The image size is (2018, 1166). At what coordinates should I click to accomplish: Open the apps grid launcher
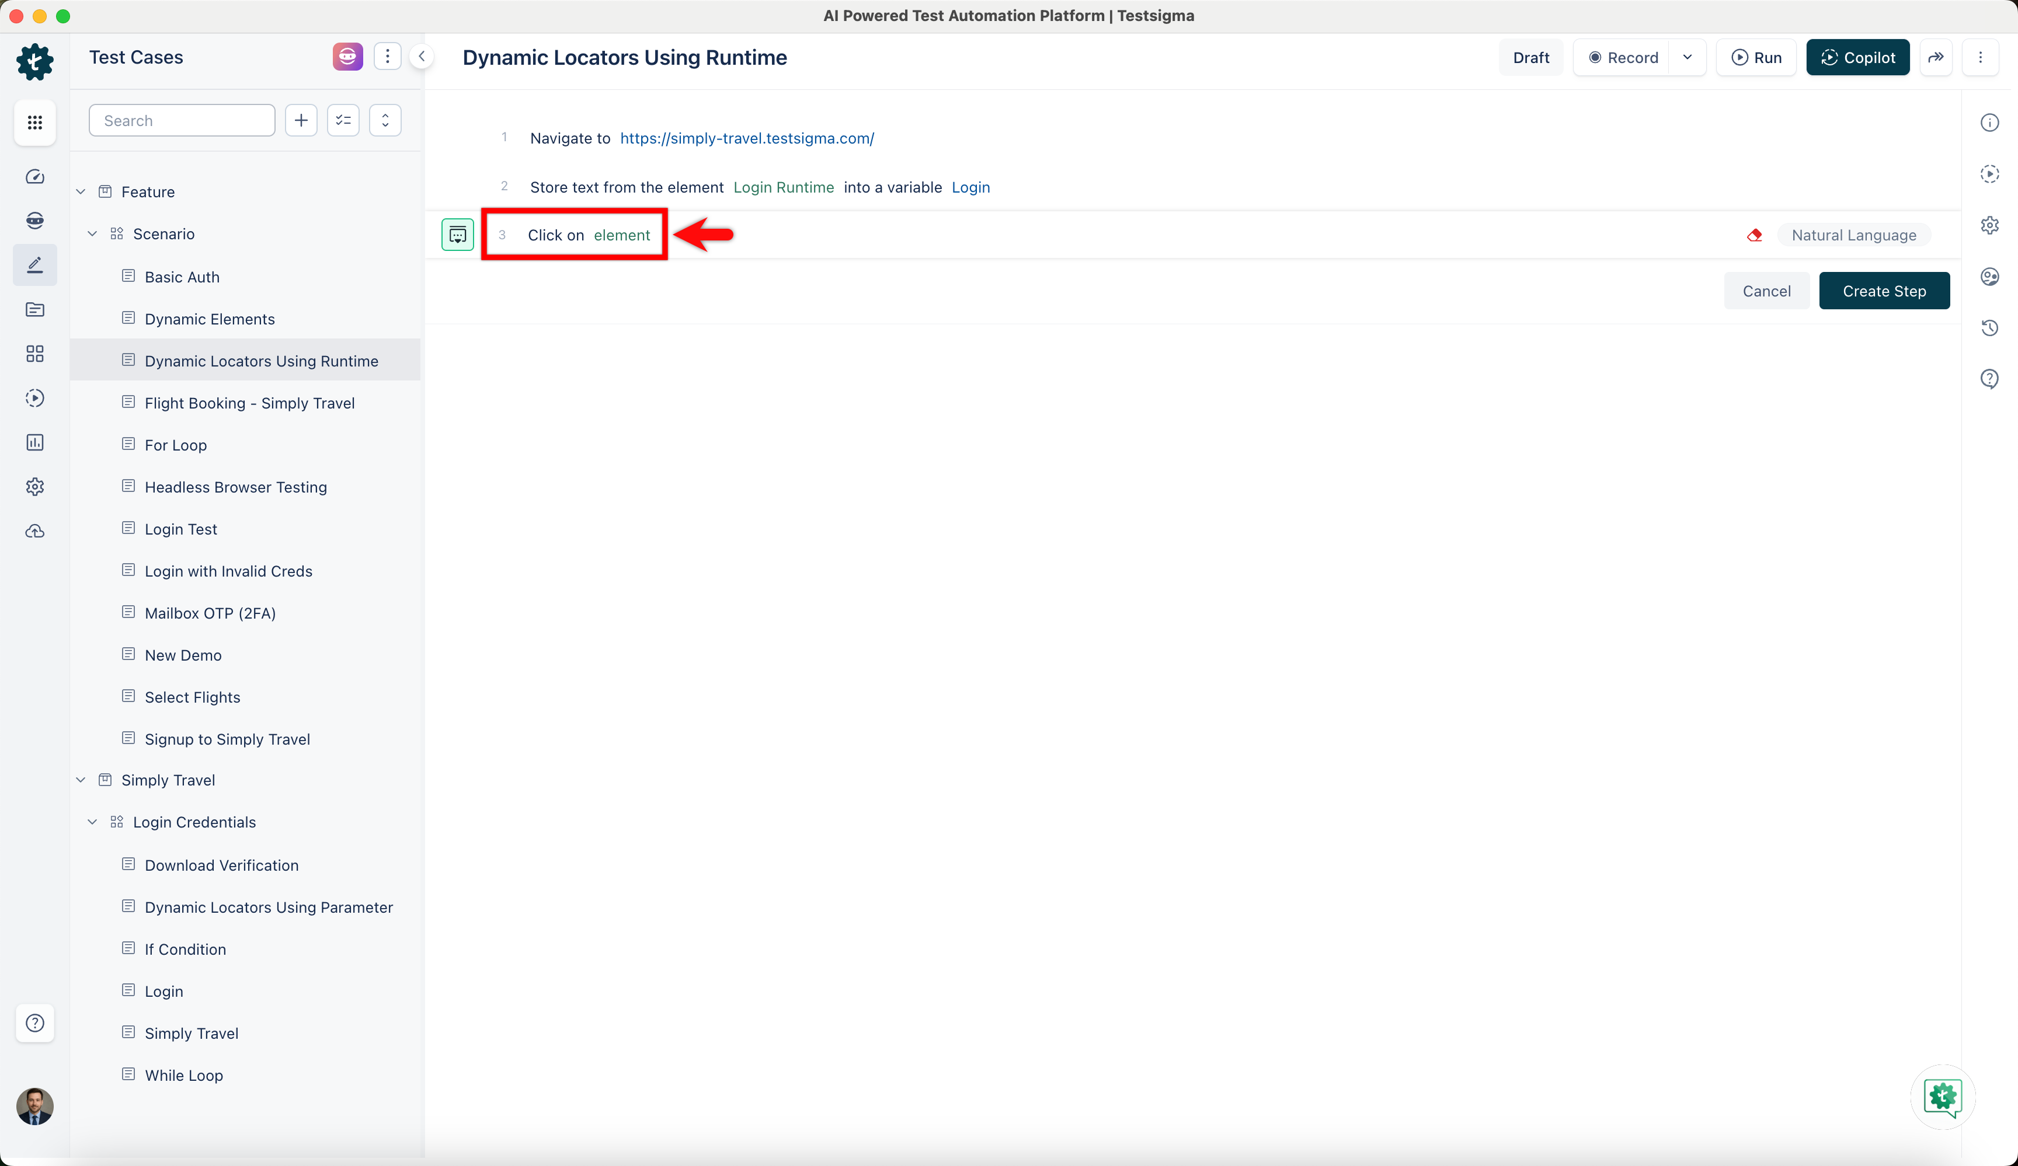tap(34, 123)
